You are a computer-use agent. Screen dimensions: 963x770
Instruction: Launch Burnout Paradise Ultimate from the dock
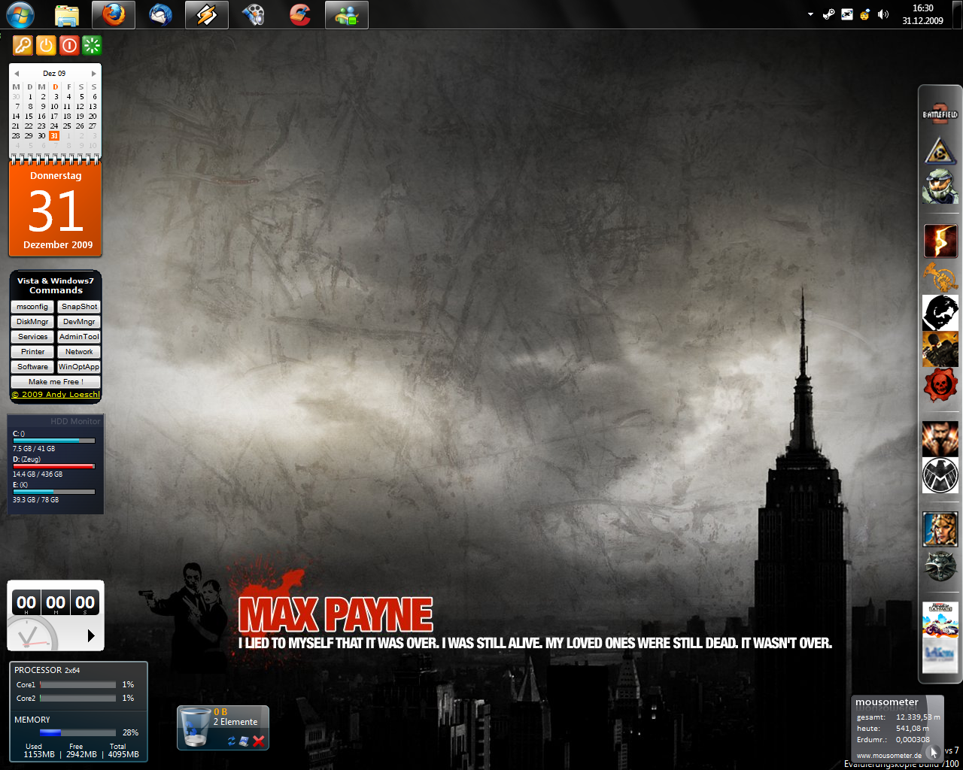click(940, 619)
